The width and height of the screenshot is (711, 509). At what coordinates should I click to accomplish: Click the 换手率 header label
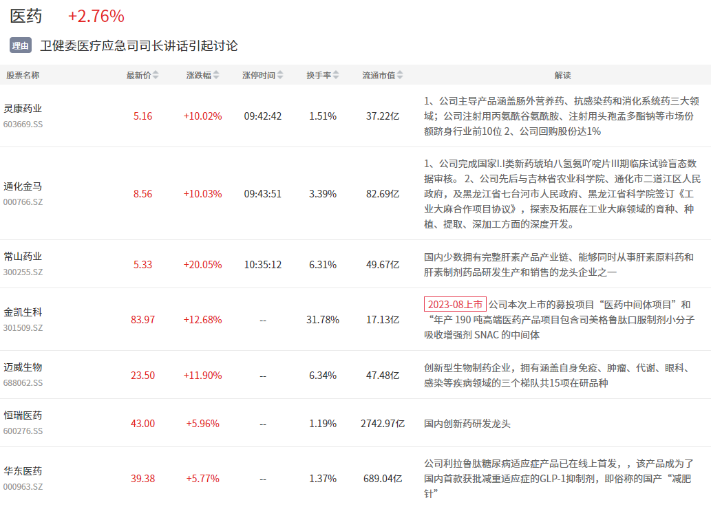click(x=319, y=75)
